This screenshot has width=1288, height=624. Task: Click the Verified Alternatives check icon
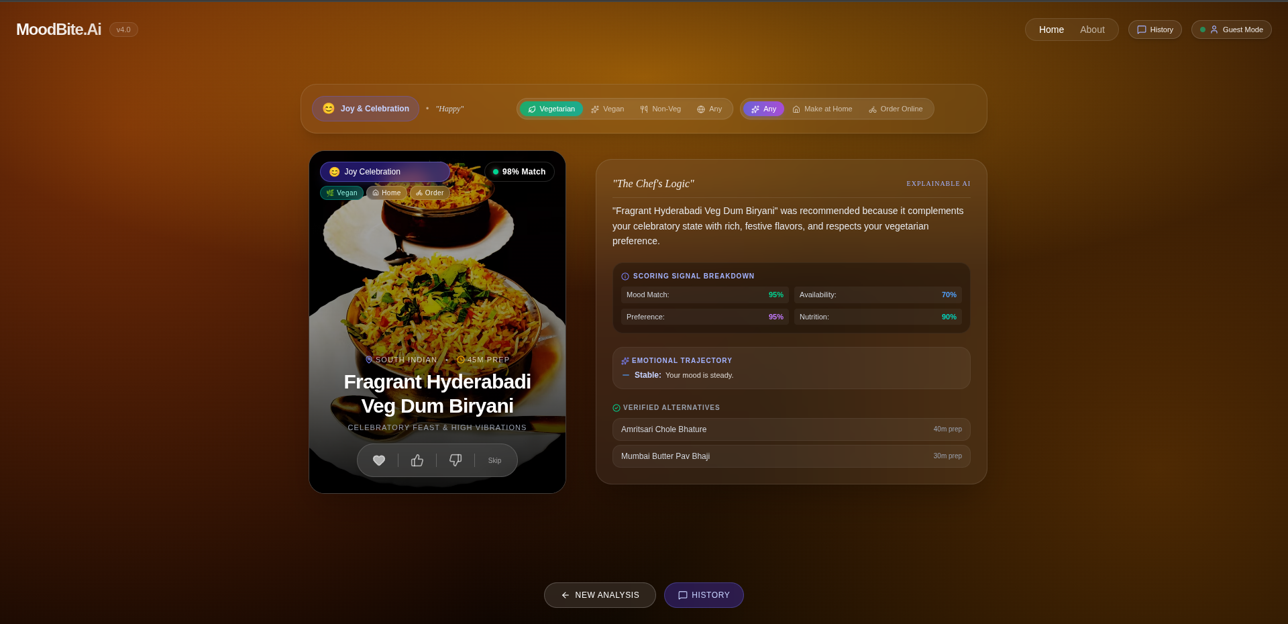click(616, 408)
